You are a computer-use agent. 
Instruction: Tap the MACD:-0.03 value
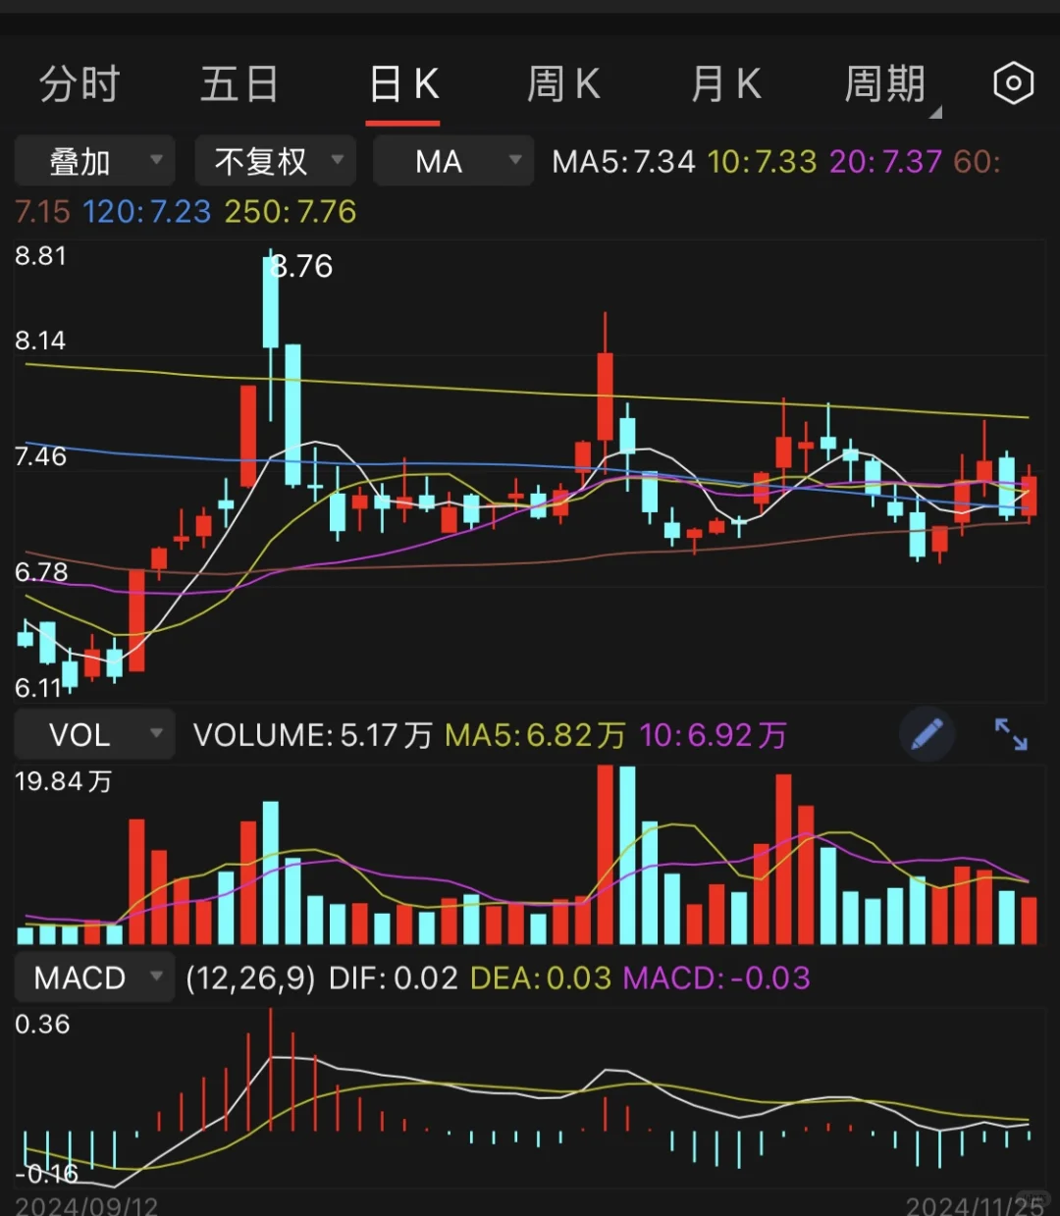coord(716,978)
